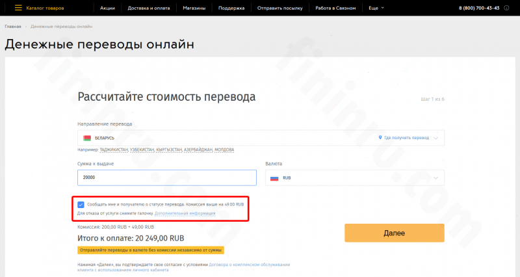The height and width of the screenshot is (277, 520).
Task: Click Где получить перевод link
Action: point(407,138)
